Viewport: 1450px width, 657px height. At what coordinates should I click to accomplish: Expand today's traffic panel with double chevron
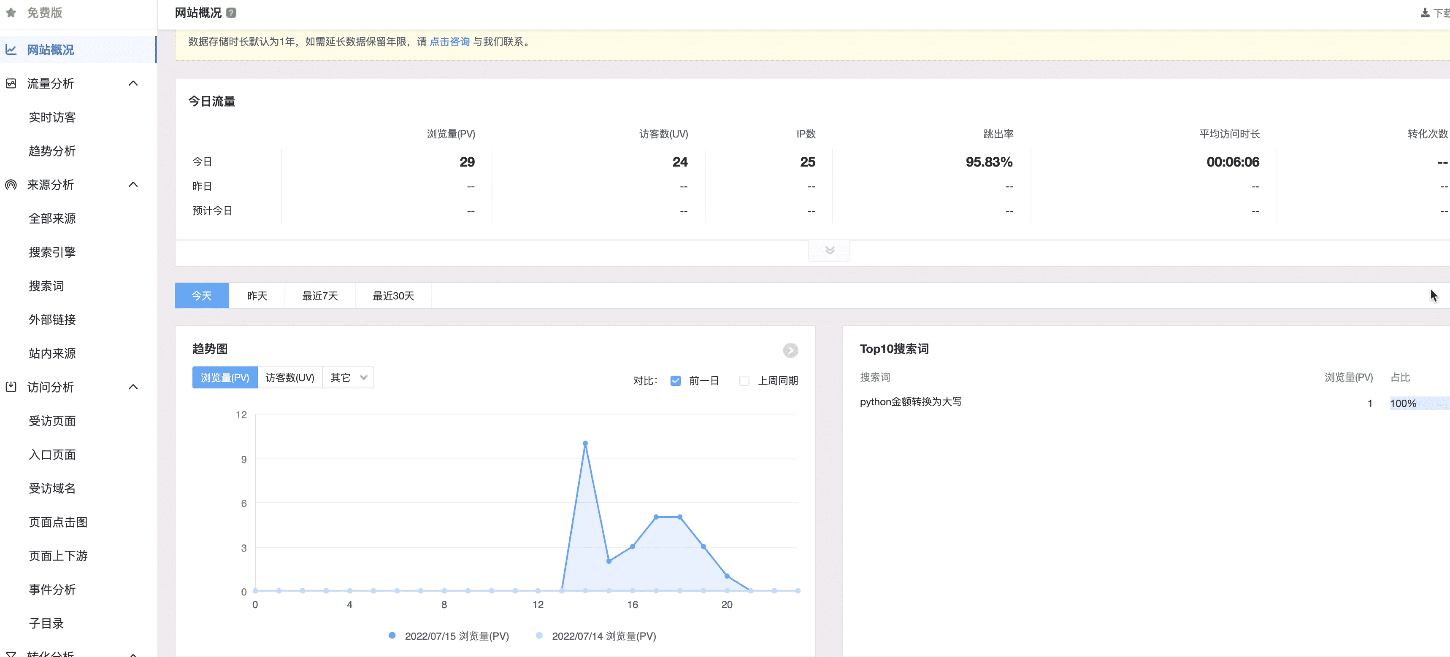pos(829,250)
